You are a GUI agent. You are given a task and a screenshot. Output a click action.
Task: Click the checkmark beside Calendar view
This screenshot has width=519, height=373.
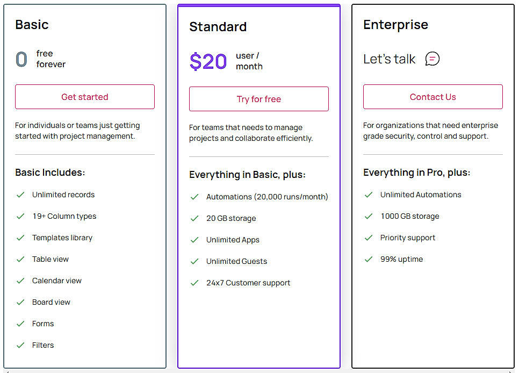[20, 281]
